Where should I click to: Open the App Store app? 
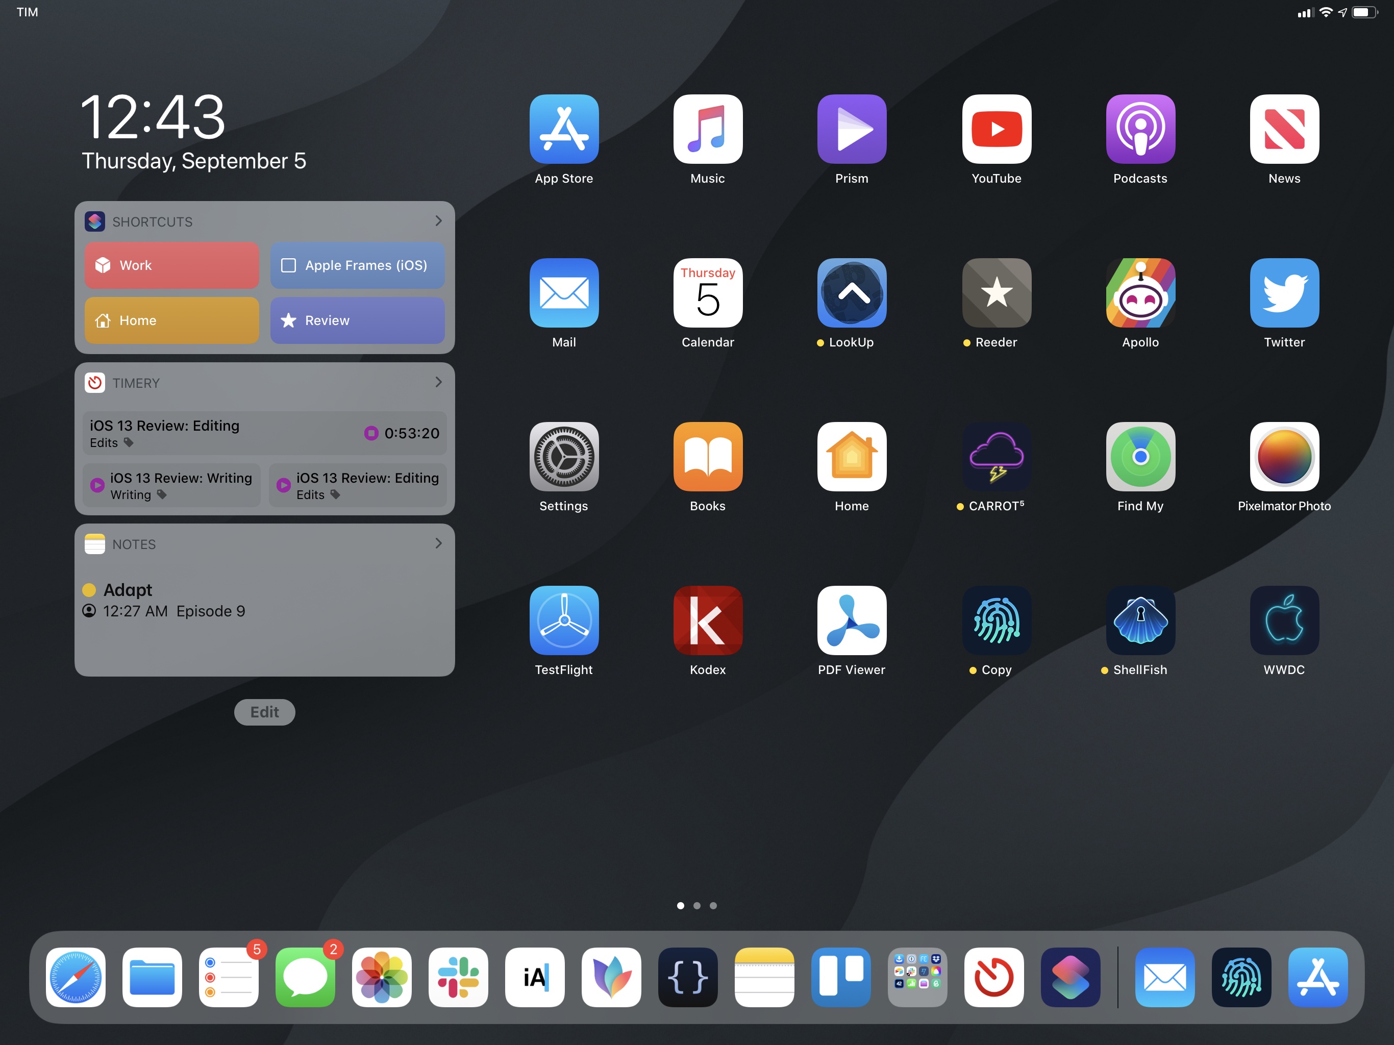coord(563,129)
